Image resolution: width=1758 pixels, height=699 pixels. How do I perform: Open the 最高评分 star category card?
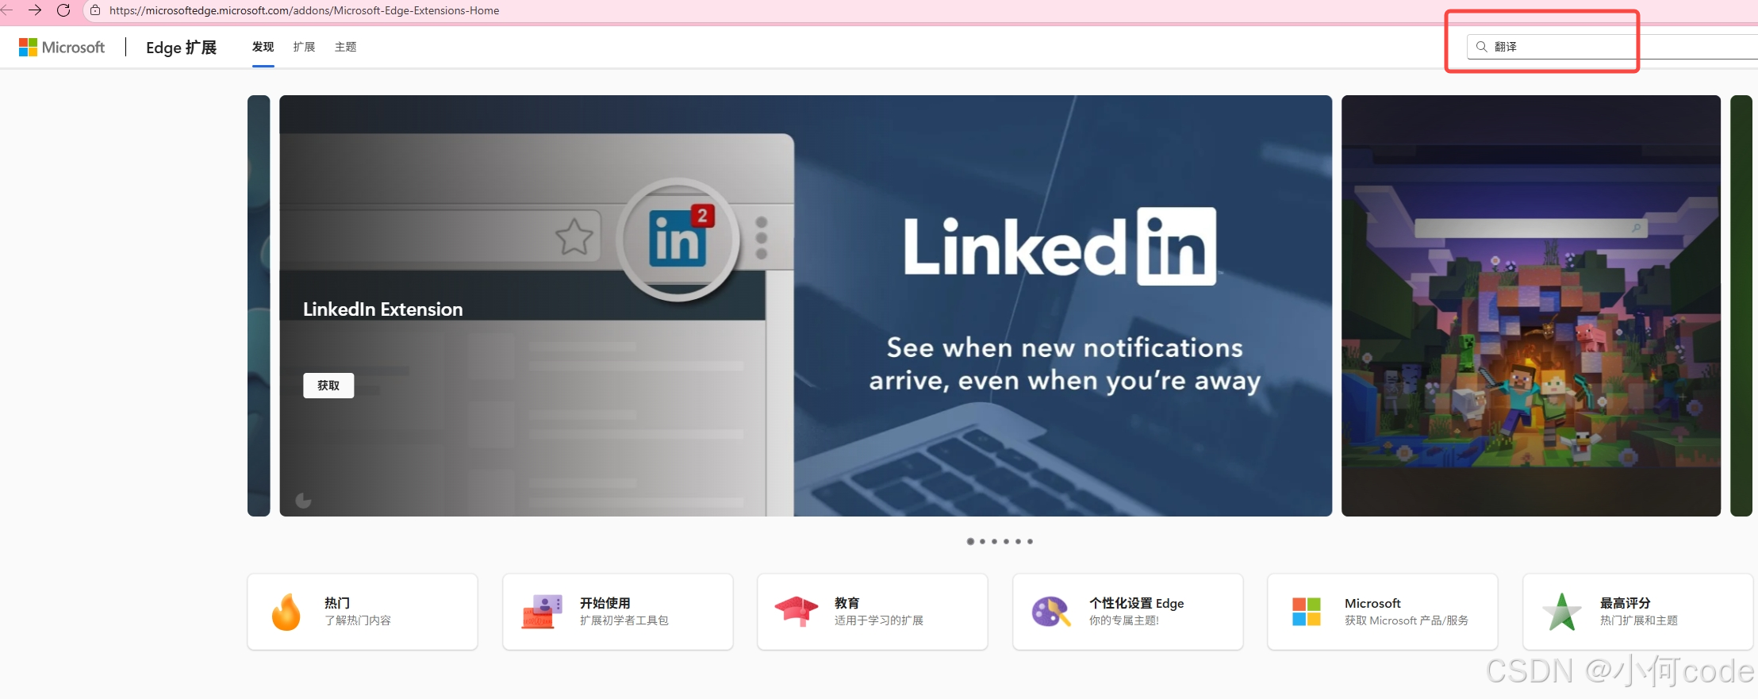1637,612
